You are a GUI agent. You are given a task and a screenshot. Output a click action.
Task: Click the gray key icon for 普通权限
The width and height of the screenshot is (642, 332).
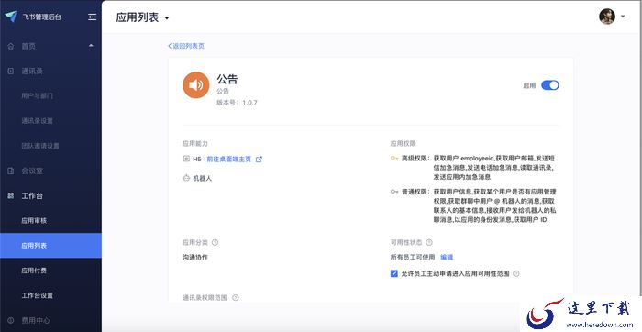click(x=394, y=191)
